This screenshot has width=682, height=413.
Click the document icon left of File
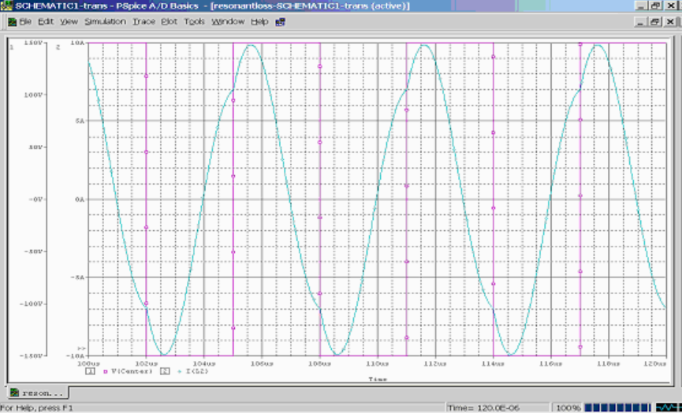[12, 22]
